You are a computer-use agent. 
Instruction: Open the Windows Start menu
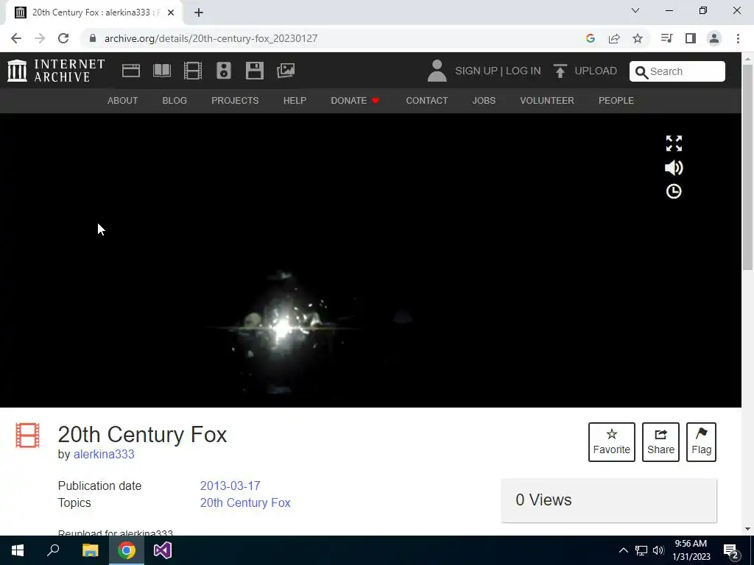point(18,550)
